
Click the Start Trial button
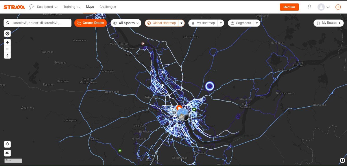[x=289, y=7]
